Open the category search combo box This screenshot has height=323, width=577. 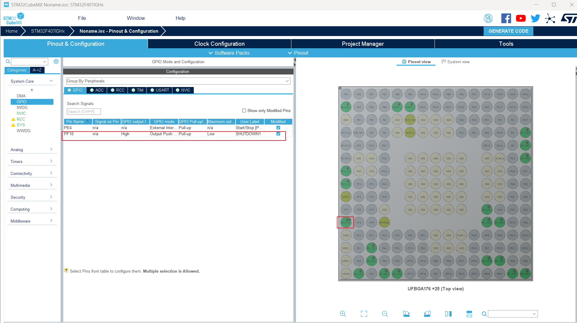click(30, 62)
